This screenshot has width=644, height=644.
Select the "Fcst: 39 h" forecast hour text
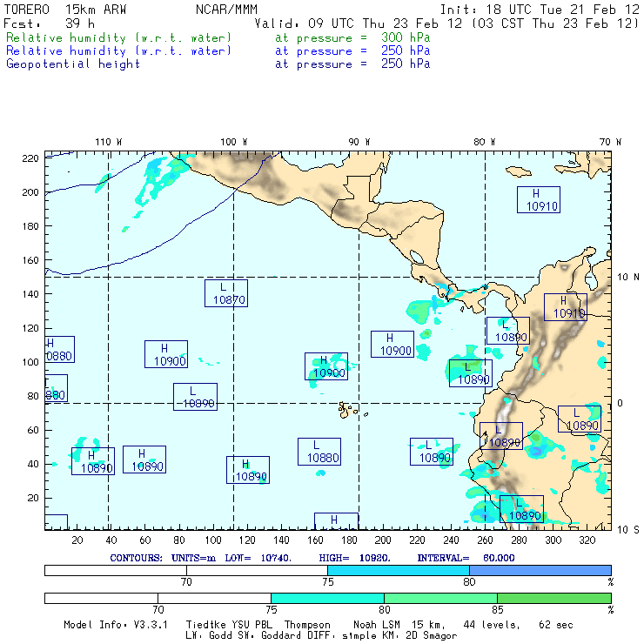tap(50, 23)
